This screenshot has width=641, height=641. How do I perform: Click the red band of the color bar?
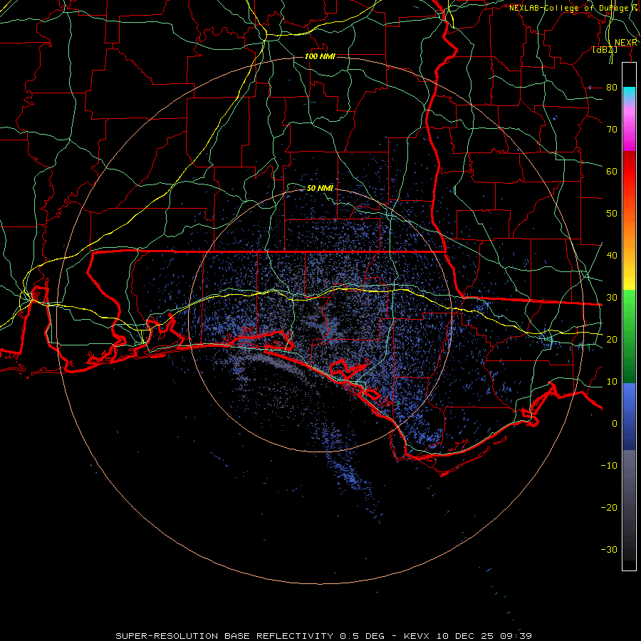[x=629, y=172]
